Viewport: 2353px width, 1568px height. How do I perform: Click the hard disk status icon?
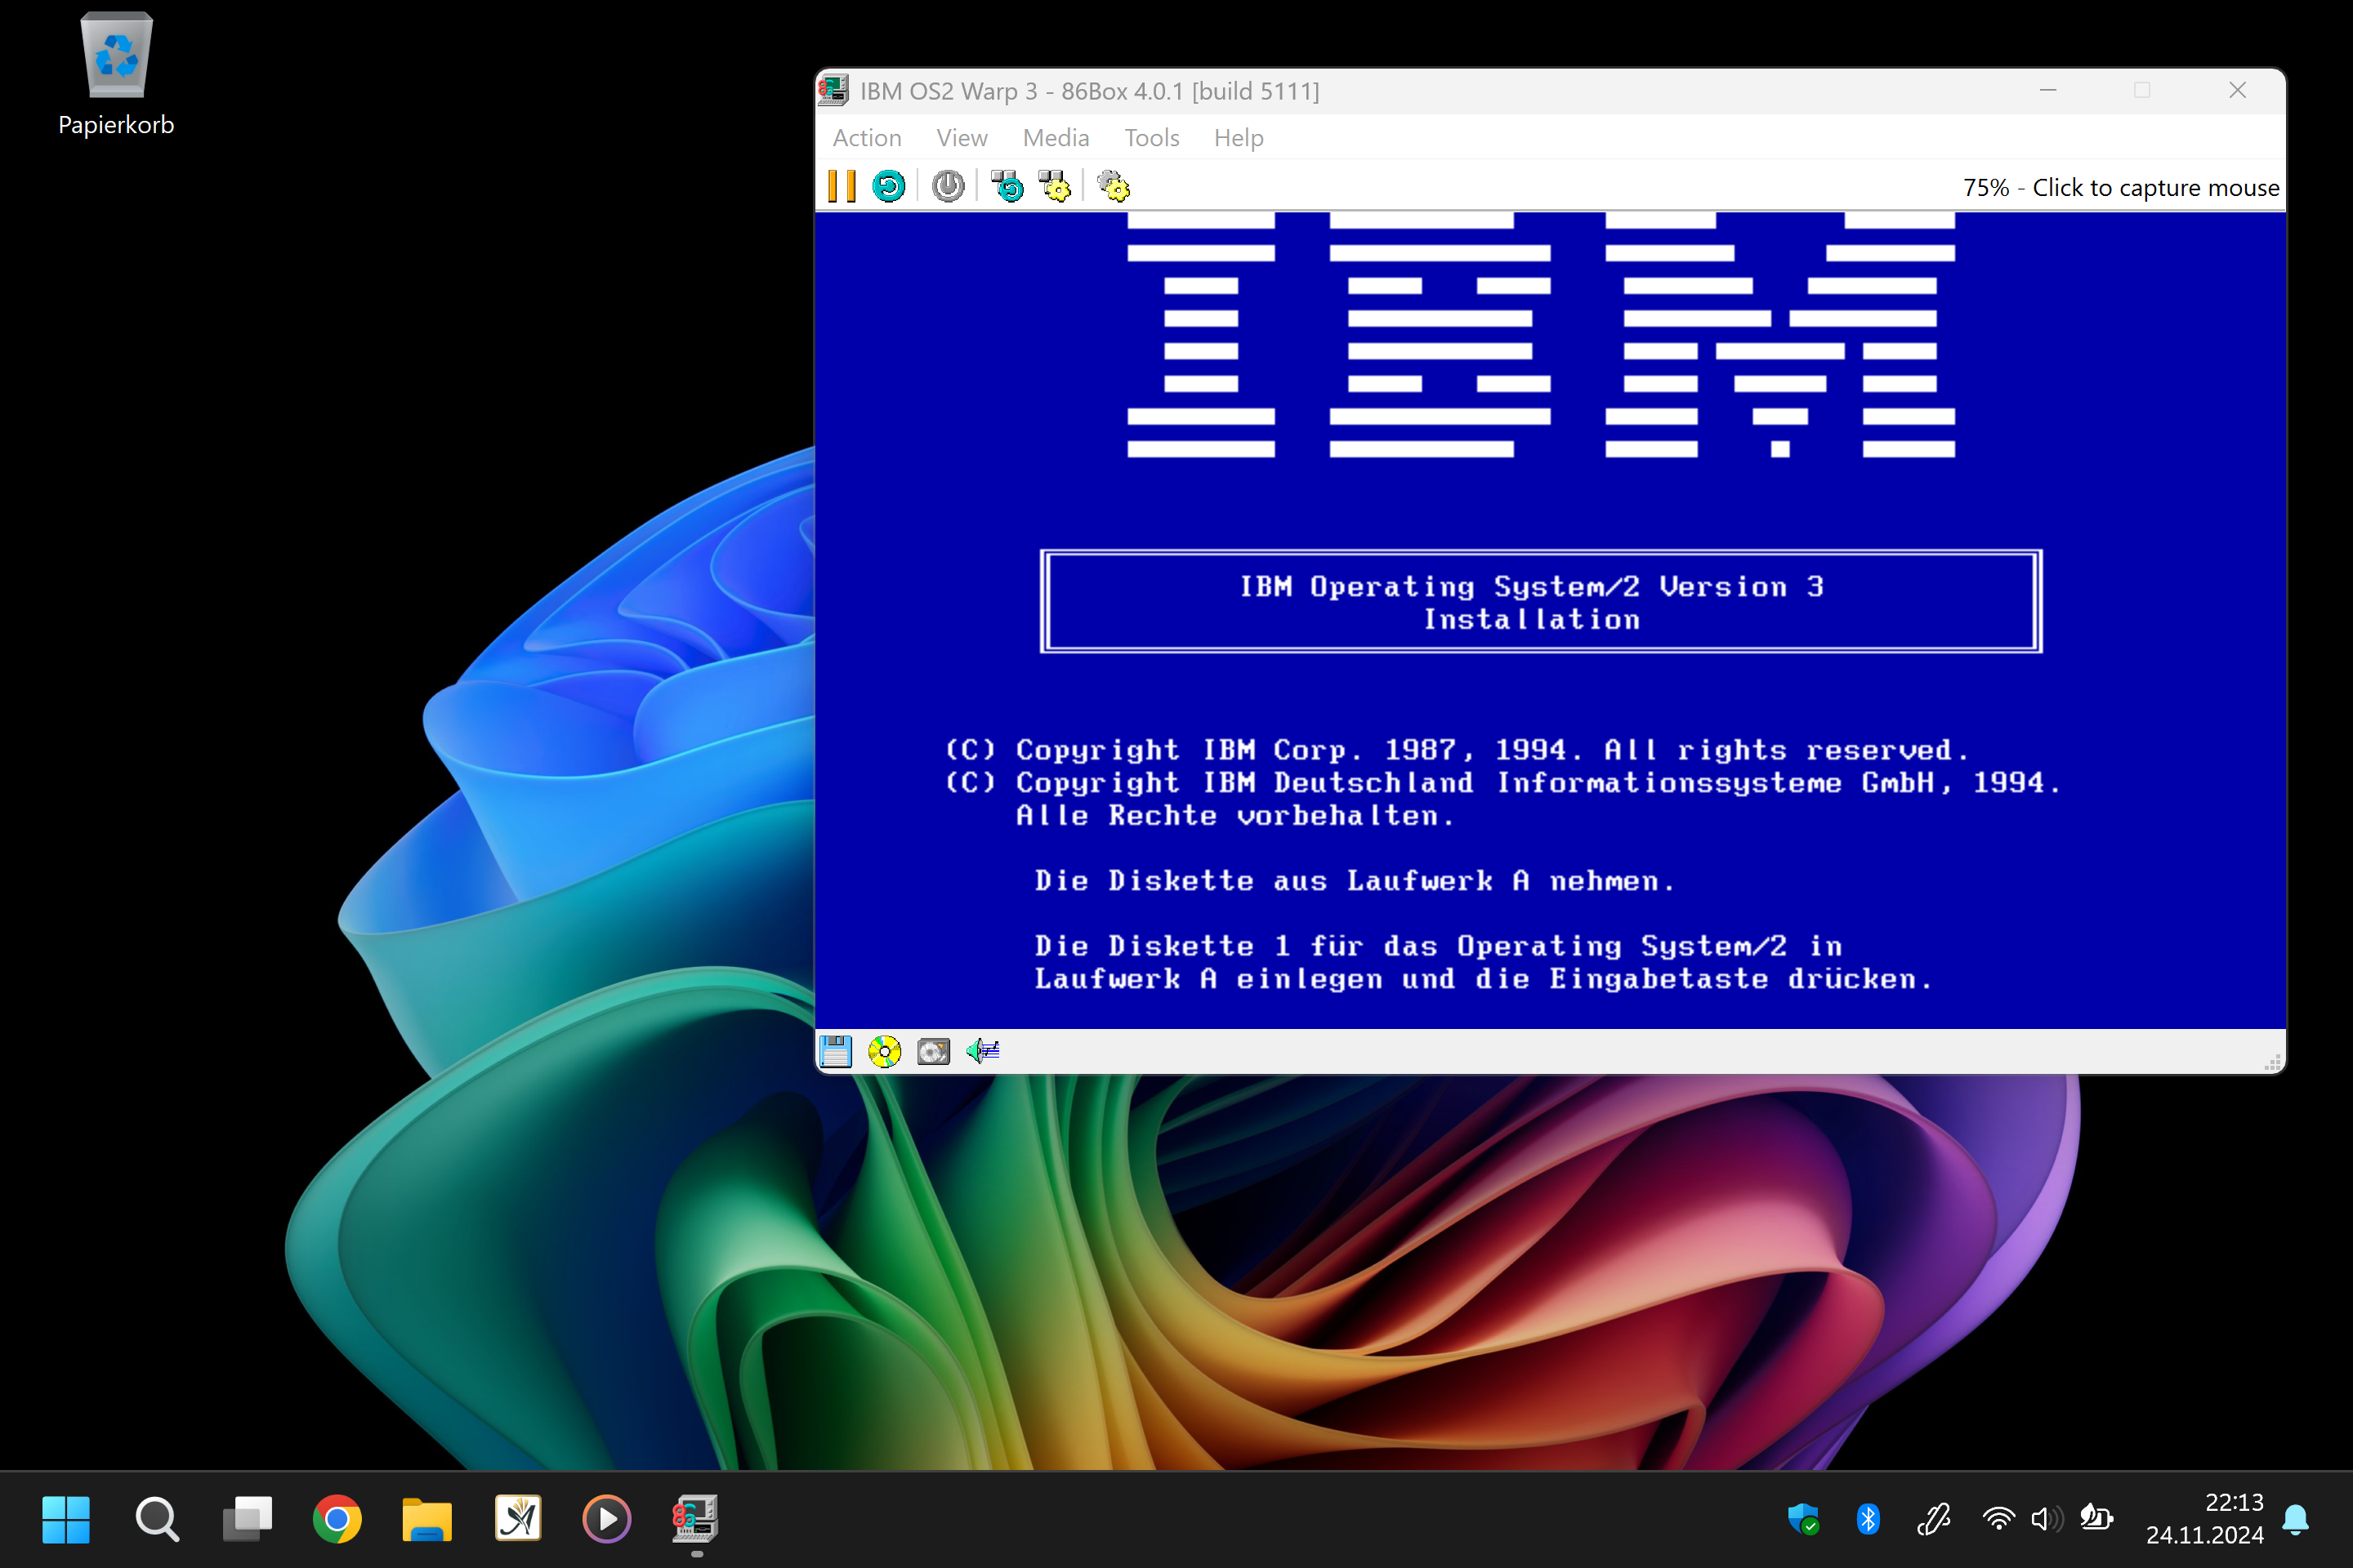click(933, 1052)
